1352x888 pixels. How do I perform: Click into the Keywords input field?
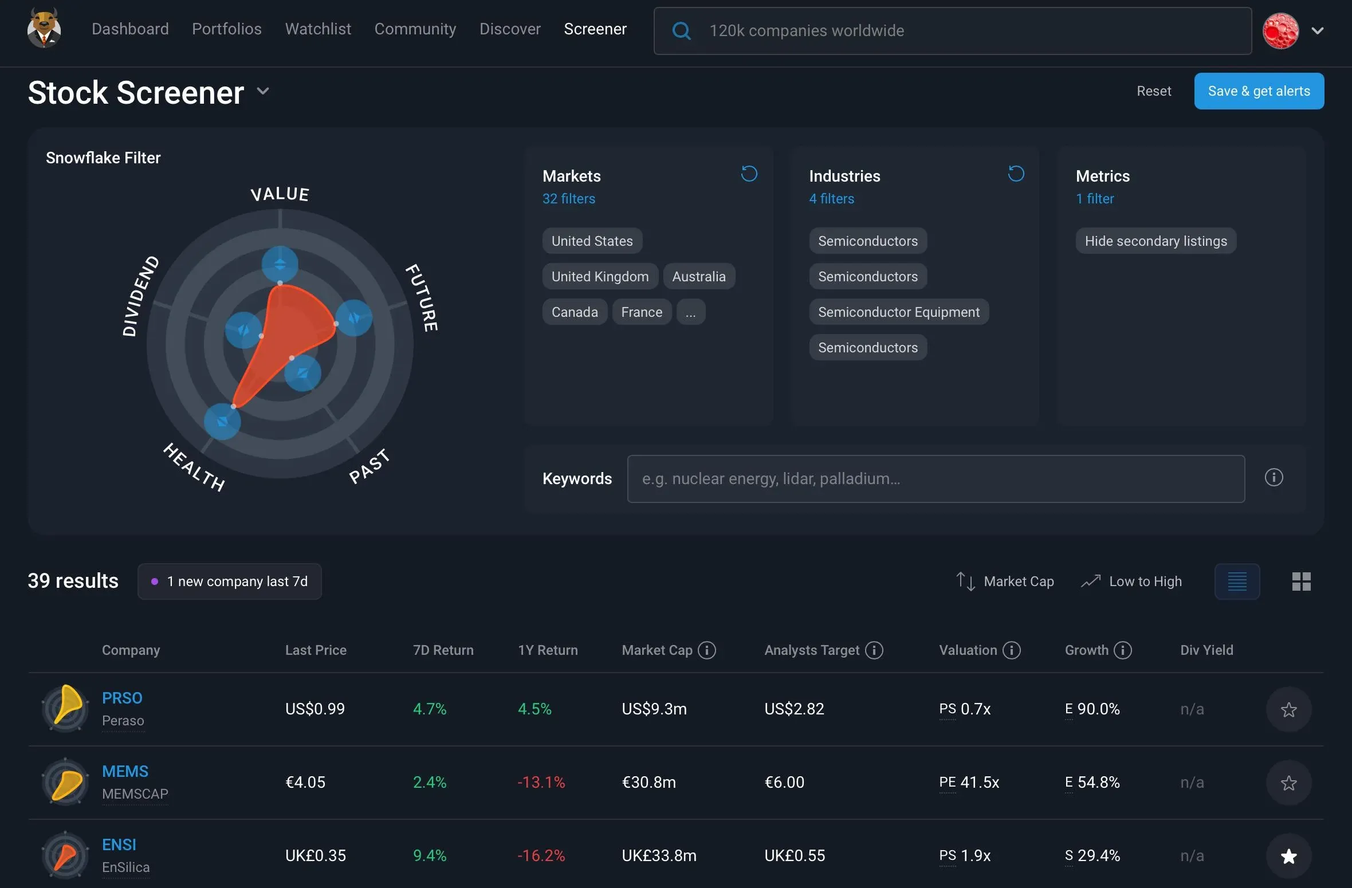[936, 479]
